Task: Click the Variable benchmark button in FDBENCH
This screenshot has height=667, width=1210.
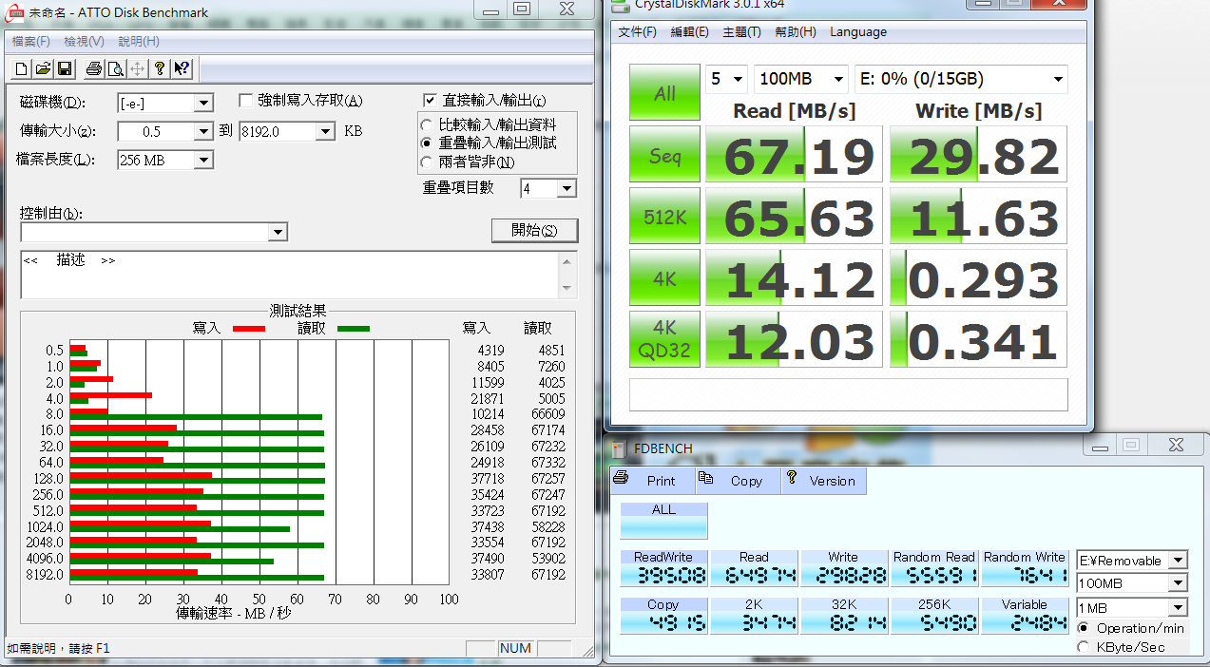Action: pos(1024,616)
